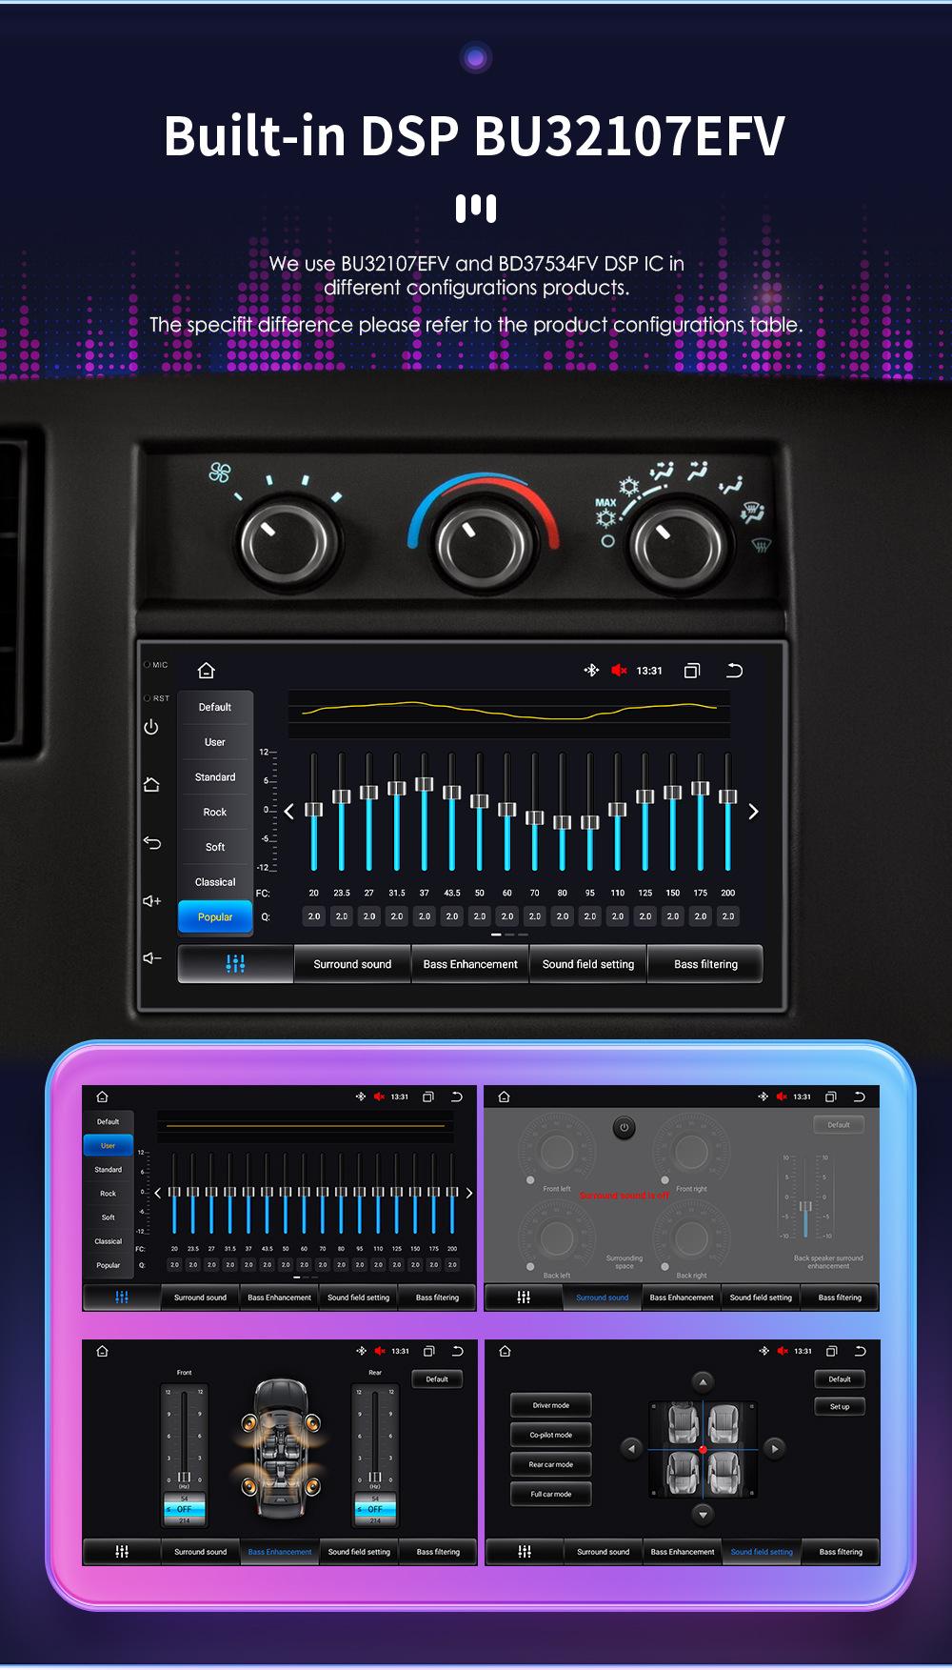Open home from the main screen's top bar
Viewport: 952px width, 1670px height.
207,671
